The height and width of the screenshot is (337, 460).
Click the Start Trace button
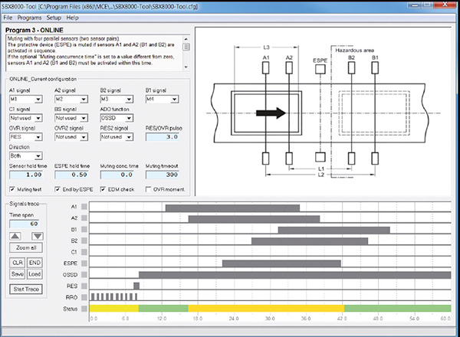click(x=26, y=289)
